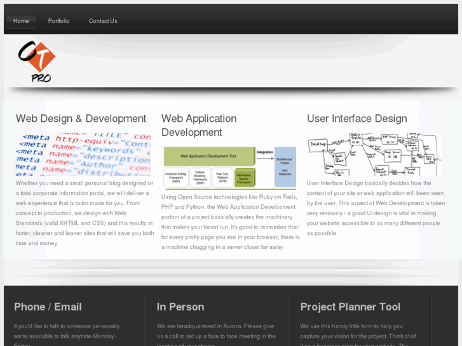Click the Project Planner Tool heading

pos(350,307)
